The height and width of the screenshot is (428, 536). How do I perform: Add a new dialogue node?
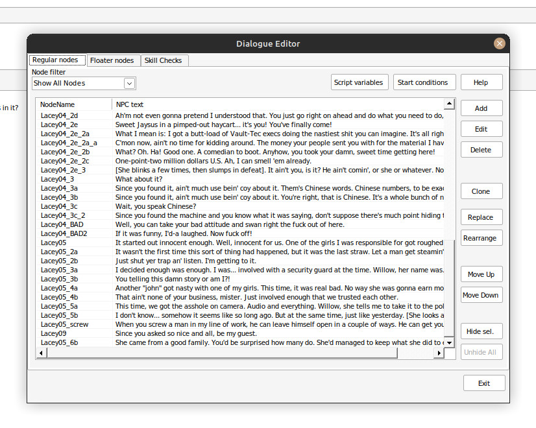[x=481, y=108]
